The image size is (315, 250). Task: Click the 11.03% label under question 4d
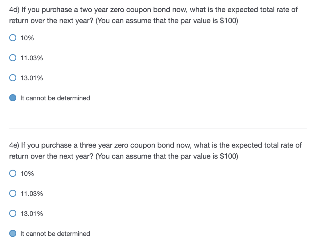click(31, 58)
